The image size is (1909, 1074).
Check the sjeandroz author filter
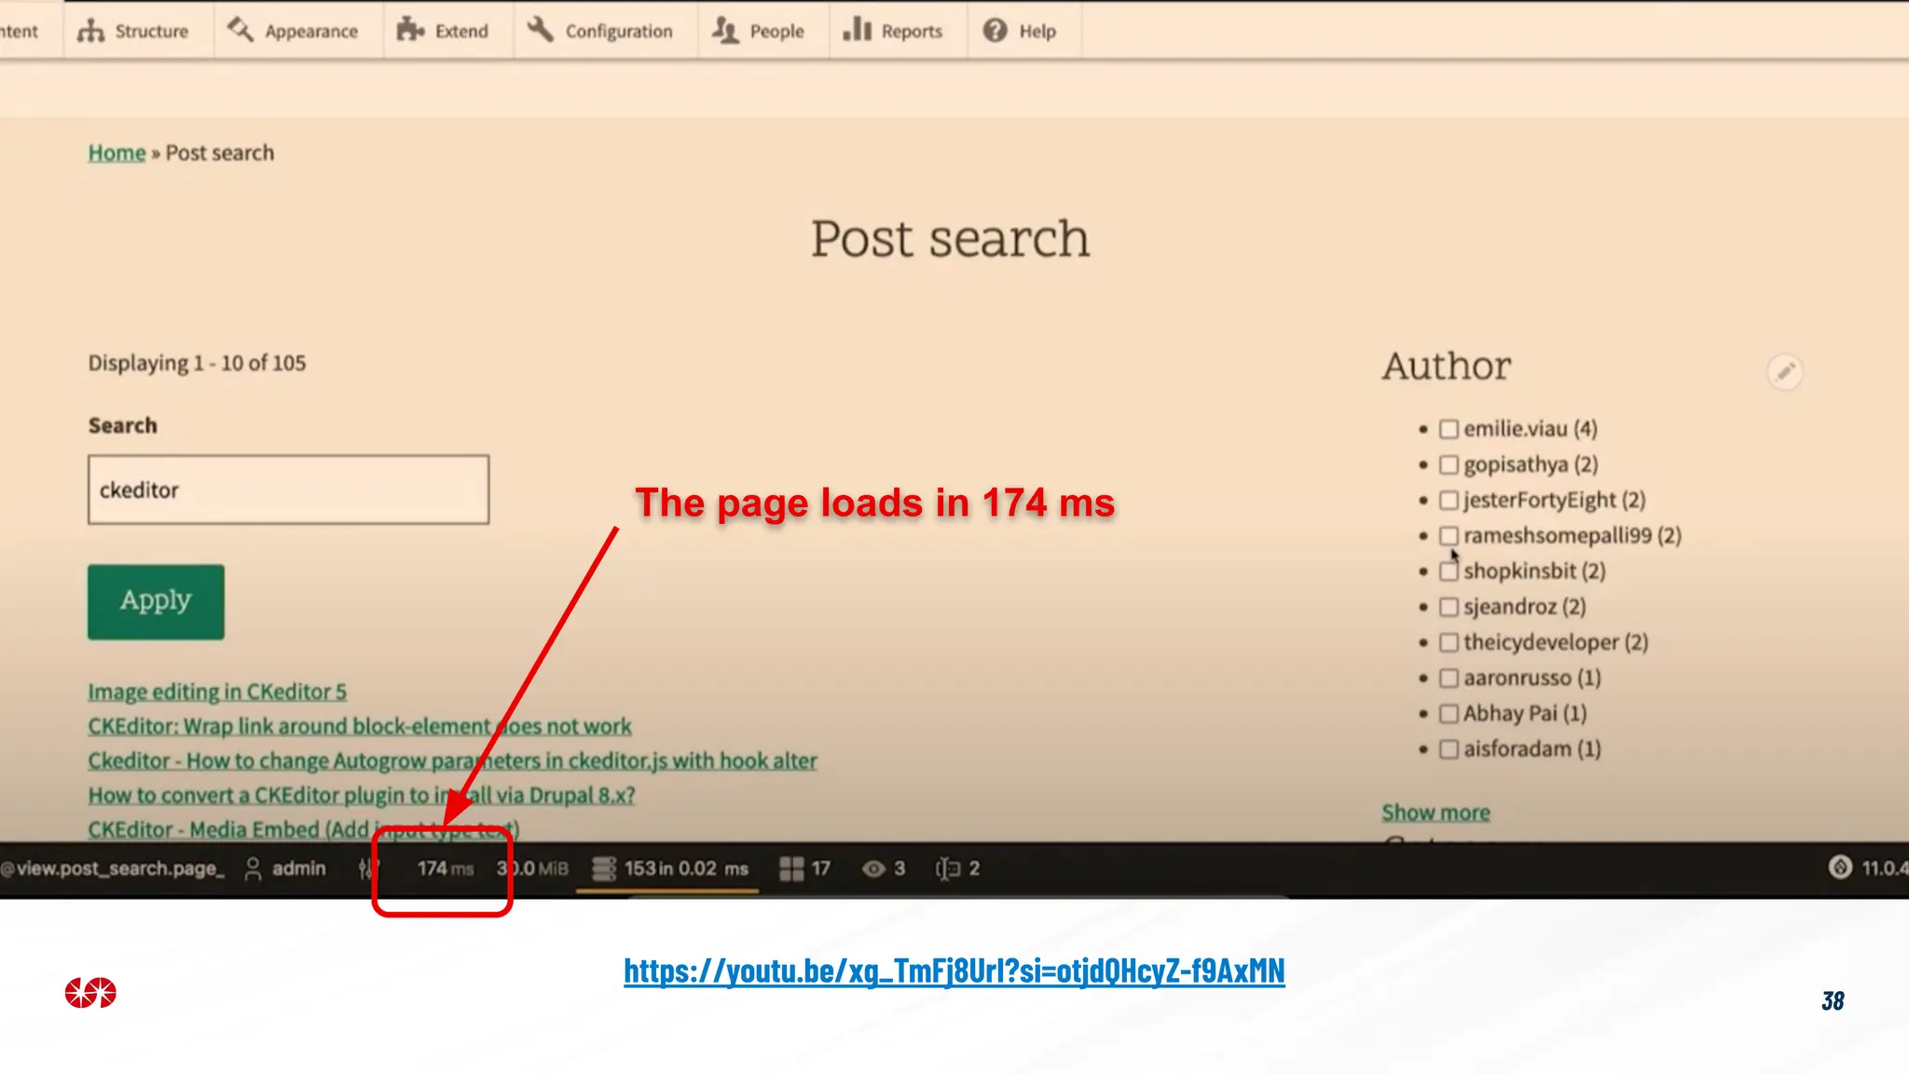coord(1449,607)
